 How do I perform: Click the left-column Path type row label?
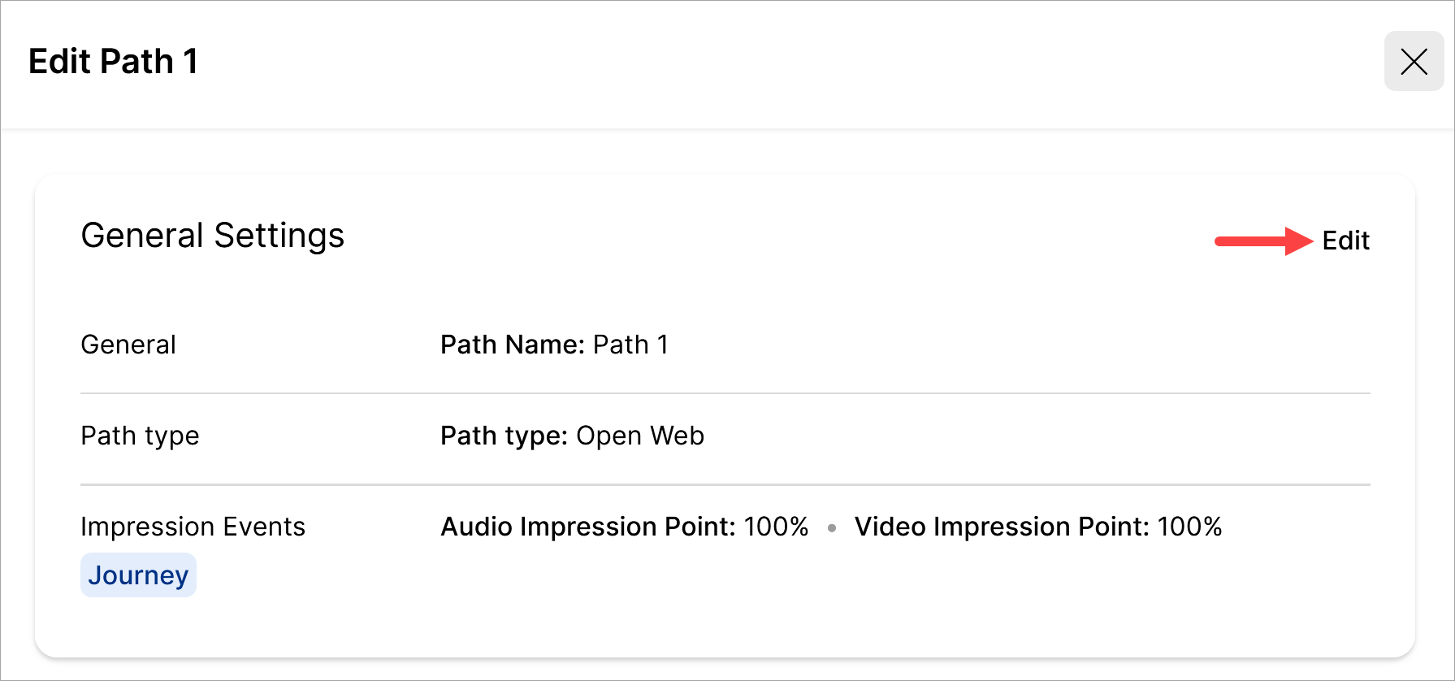tap(140, 436)
